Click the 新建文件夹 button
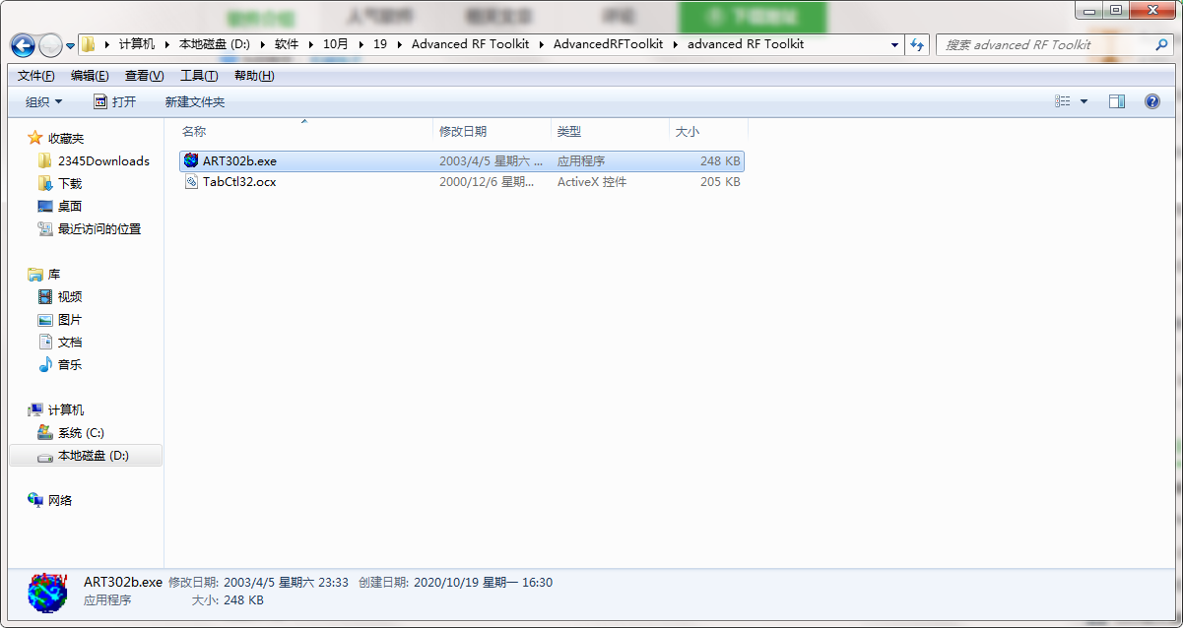This screenshot has width=1183, height=628. (194, 100)
